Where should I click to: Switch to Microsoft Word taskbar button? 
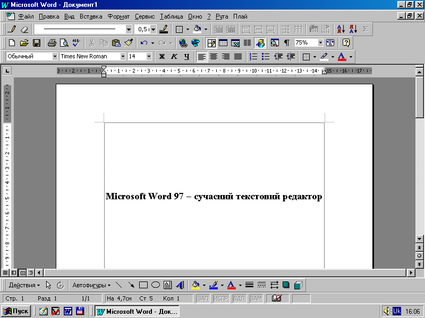pos(137,311)
